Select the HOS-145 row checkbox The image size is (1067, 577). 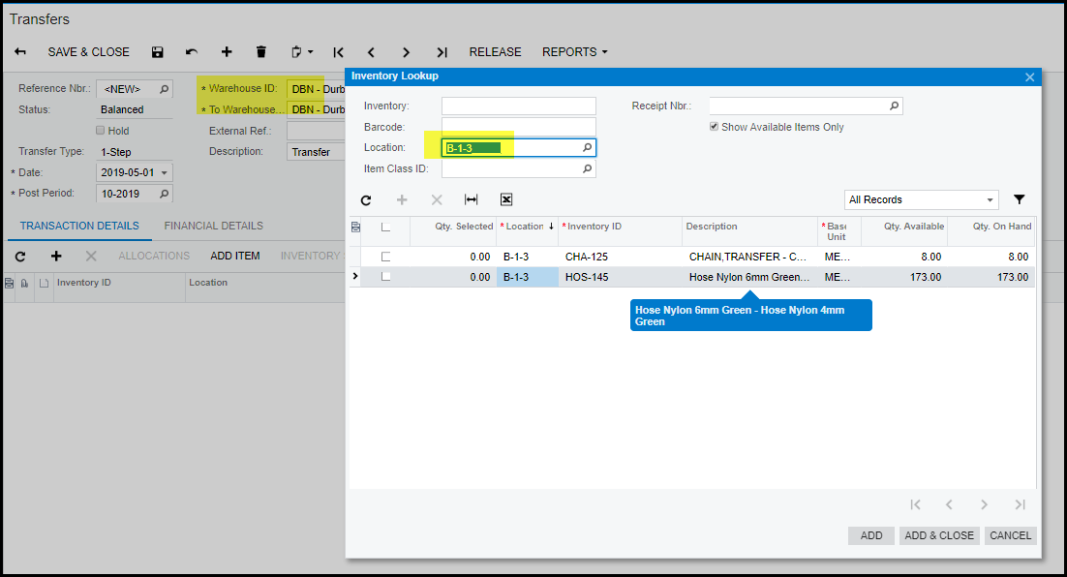[x=386, y=277]
